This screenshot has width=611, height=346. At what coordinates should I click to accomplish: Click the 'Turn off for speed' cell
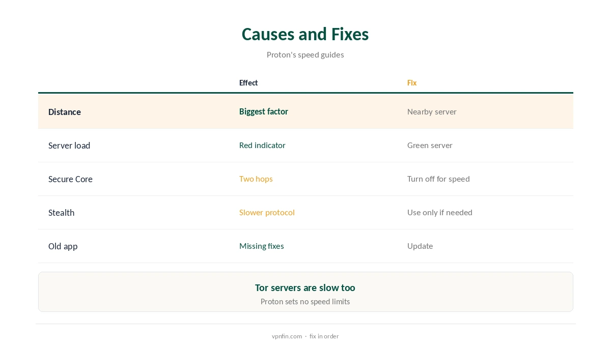[438, 179]
